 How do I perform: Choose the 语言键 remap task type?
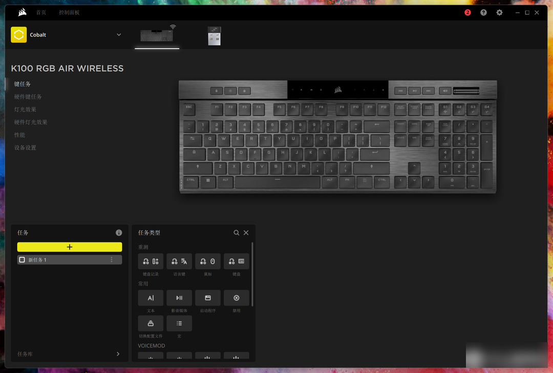[x=179, y=261]
